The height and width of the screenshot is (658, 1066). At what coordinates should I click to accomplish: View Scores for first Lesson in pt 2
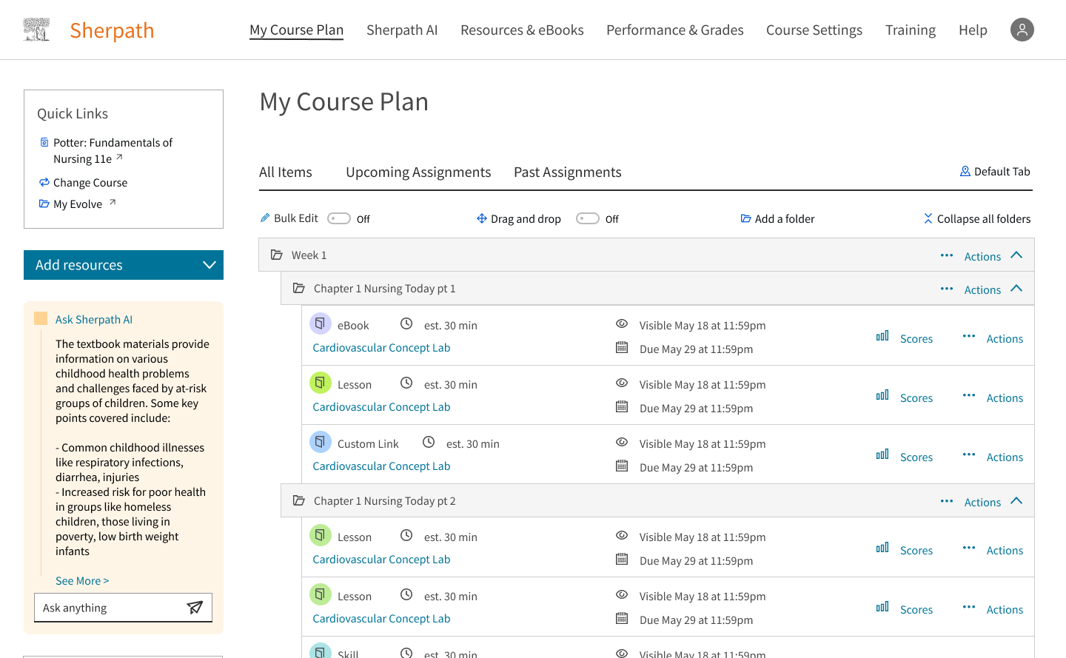916,550
